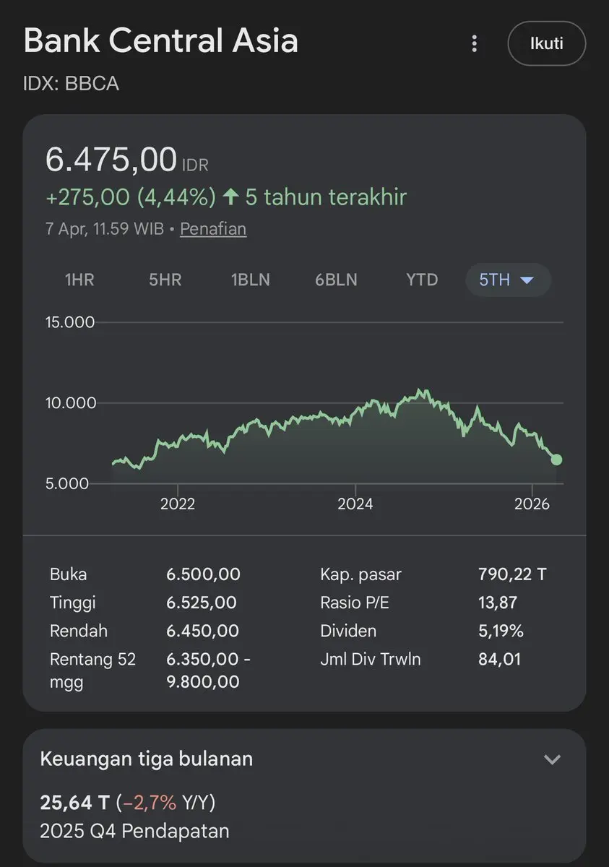This screenshot has width=609, height=867.
Task: Click the 6.475,00 stock price
Action: pyautogui.click(x=111, y=160)
